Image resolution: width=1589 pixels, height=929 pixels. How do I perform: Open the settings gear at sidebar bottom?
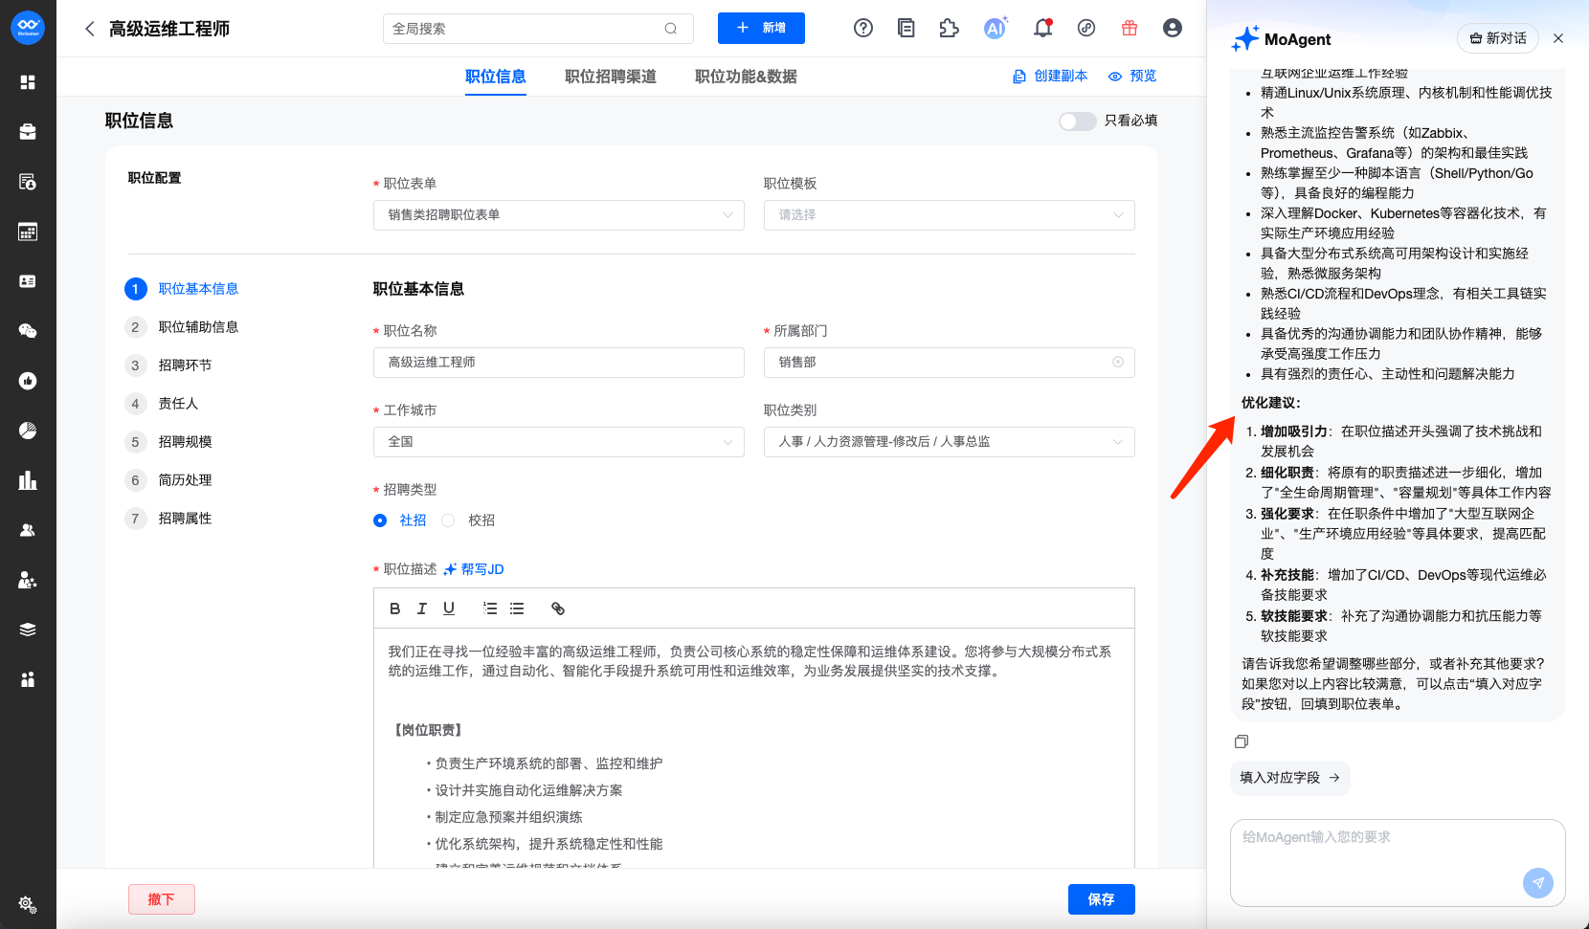27,904
